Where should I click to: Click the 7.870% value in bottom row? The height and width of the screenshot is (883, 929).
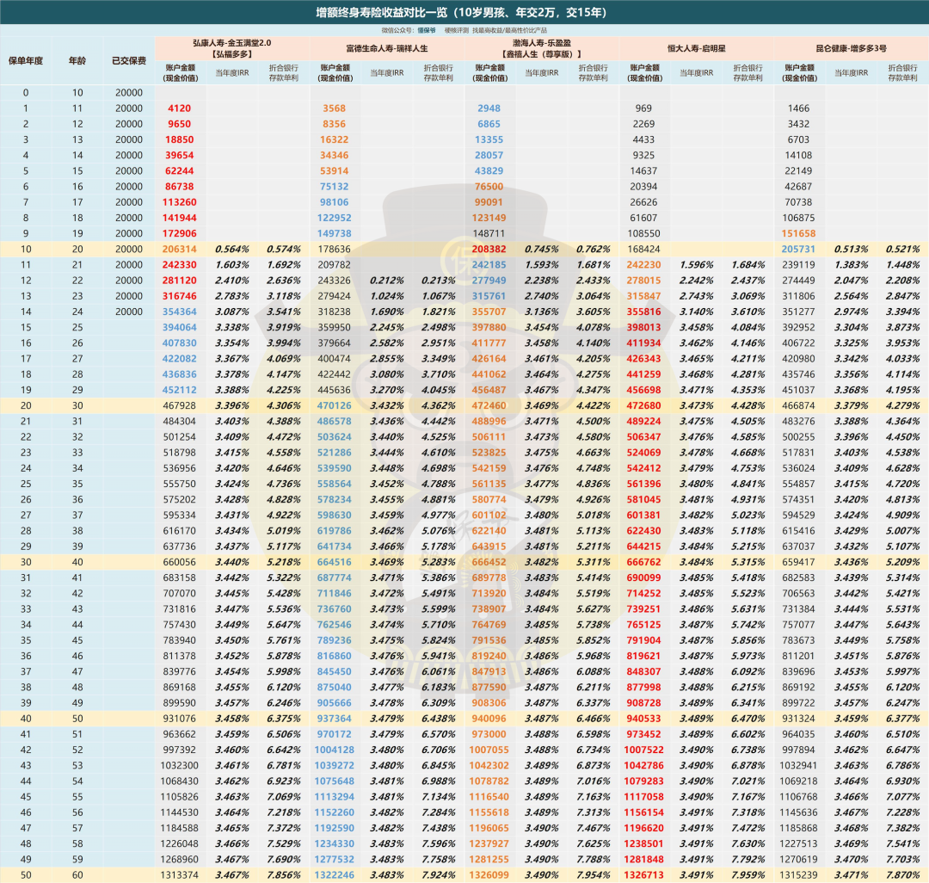[x=902, y=874]
